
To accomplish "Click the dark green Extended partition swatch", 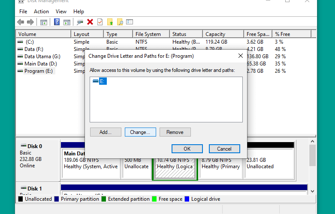I will pyautogui.click(x=104, y=199).
